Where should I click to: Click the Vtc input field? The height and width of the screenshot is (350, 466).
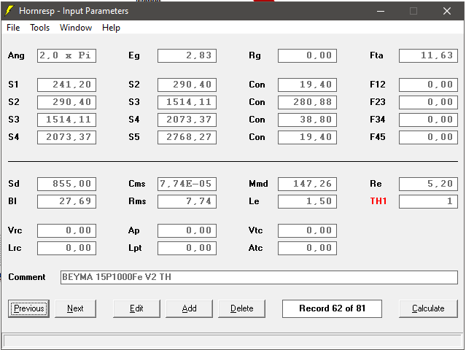tap(307, 230)
